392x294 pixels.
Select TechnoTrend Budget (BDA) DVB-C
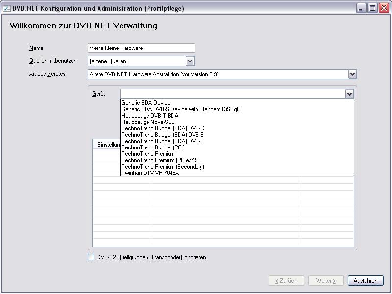point(163,128)
